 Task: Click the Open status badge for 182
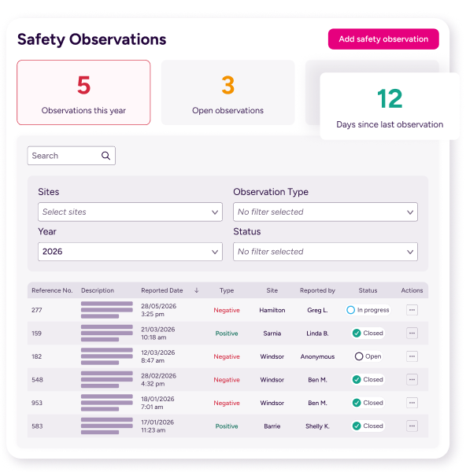click(x=368, y=356)
